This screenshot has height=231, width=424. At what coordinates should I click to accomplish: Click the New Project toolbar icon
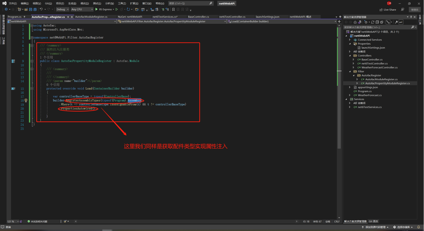[19, 9]
